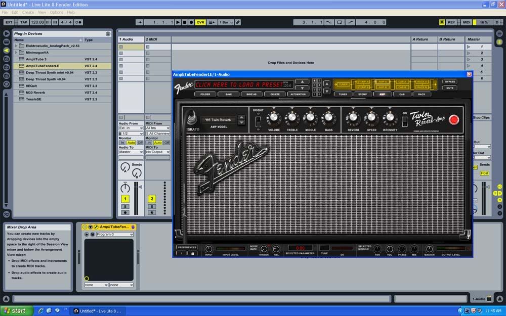Open the Create menu

[28, 12]
